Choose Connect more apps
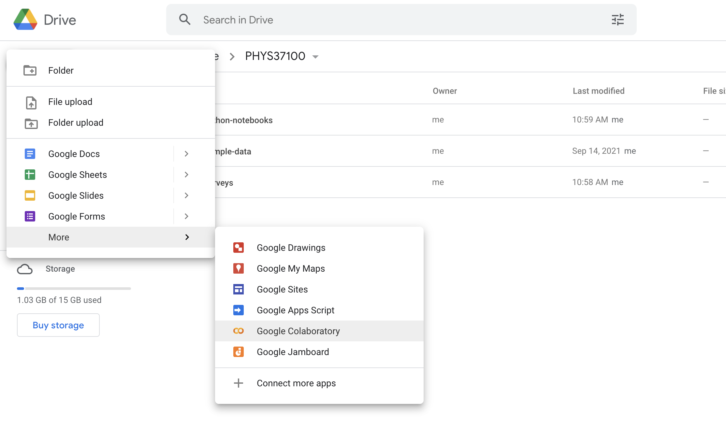726x428 pixels. tap(319, 383)
